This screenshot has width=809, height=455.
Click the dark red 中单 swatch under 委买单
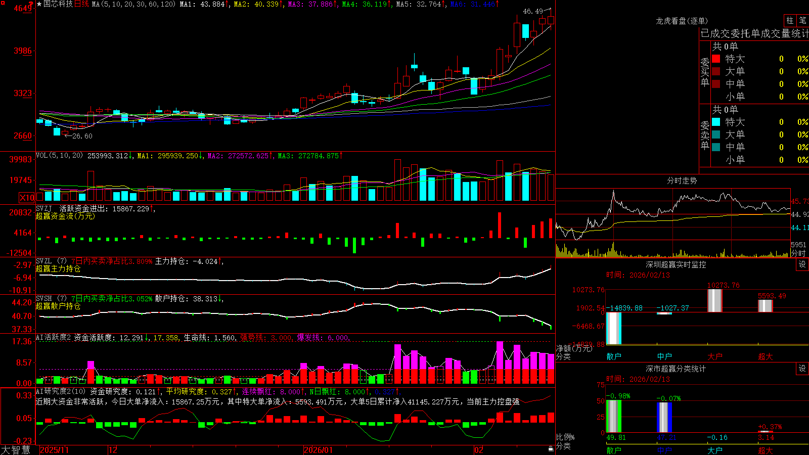(716, 84)
